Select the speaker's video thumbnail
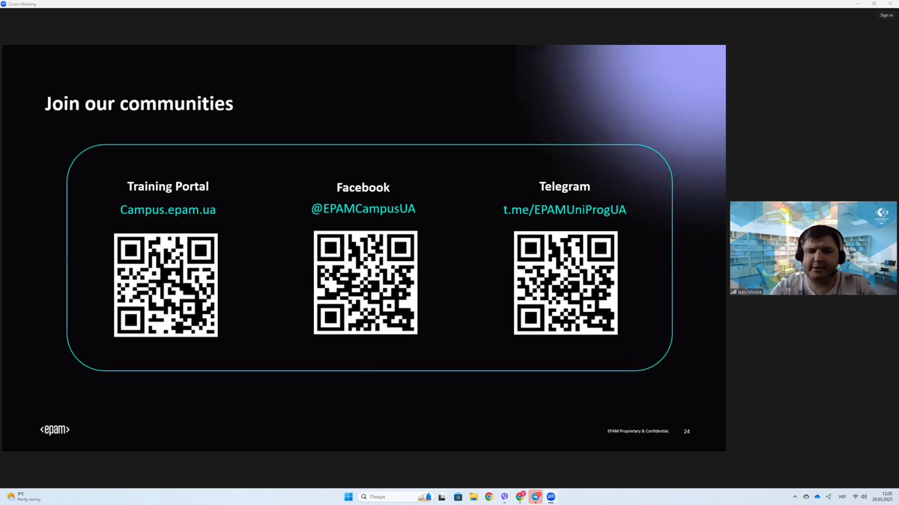Viewport: 899px width, 505px height. [x=814, y=248]
